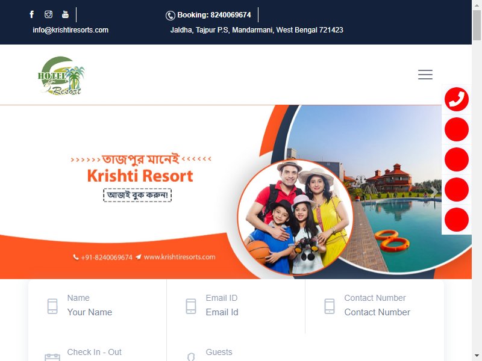Open the YouTube channel icon
482x361 pixels.
(65, 14)
